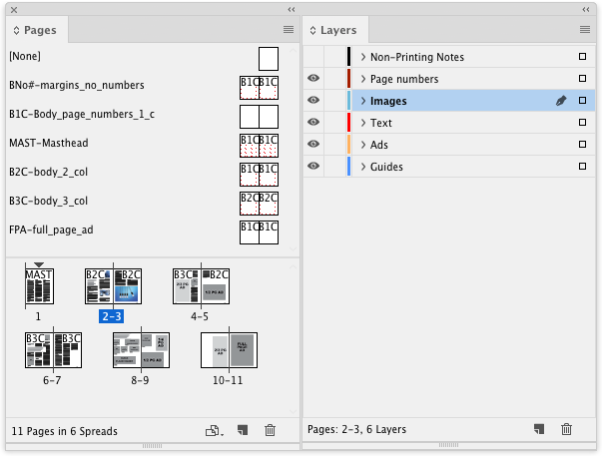This screenshot has width=602, height=458.
Task: Click the Images layer name
Action: click(x=388, y=101)
